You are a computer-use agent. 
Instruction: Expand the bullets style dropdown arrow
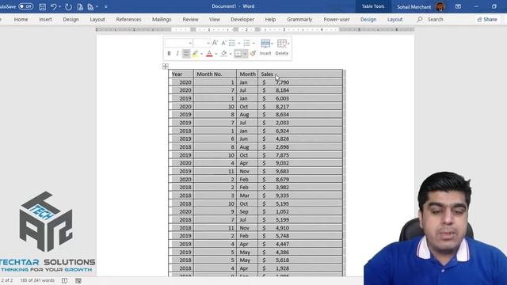pyautogui.click(x=239, y=43)
